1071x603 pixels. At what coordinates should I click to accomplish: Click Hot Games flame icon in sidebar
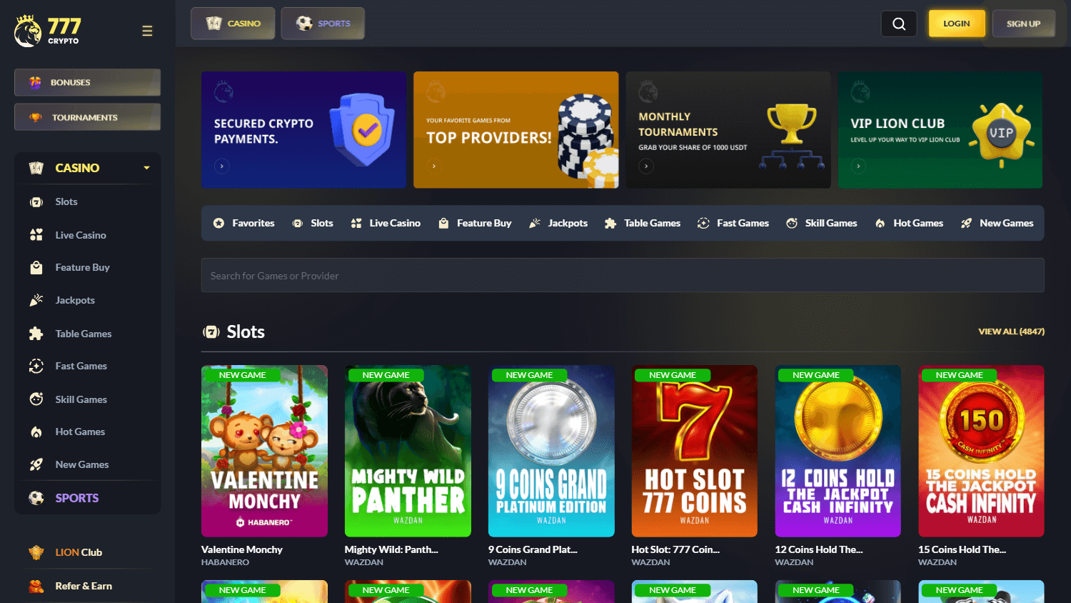[x=36, y=432]
